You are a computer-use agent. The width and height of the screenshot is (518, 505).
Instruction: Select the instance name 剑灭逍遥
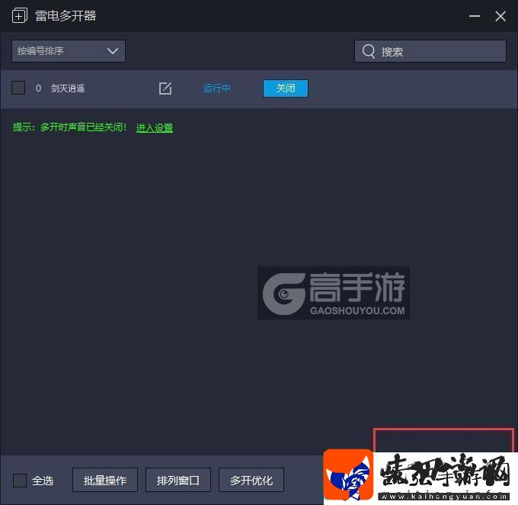pyautogui.click(x=68, y=88)
